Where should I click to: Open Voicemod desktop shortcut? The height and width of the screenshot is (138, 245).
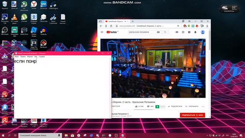(43, 5)
